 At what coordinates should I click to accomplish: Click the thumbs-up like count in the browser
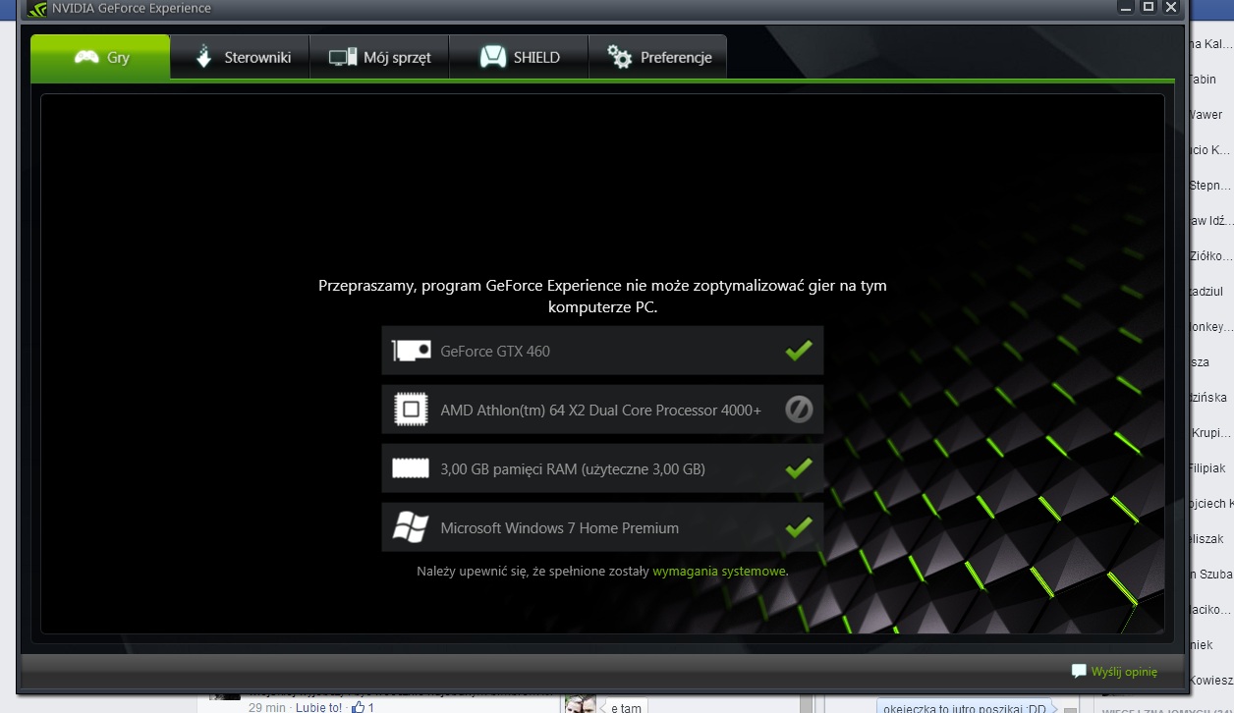[x=364, y=707]
